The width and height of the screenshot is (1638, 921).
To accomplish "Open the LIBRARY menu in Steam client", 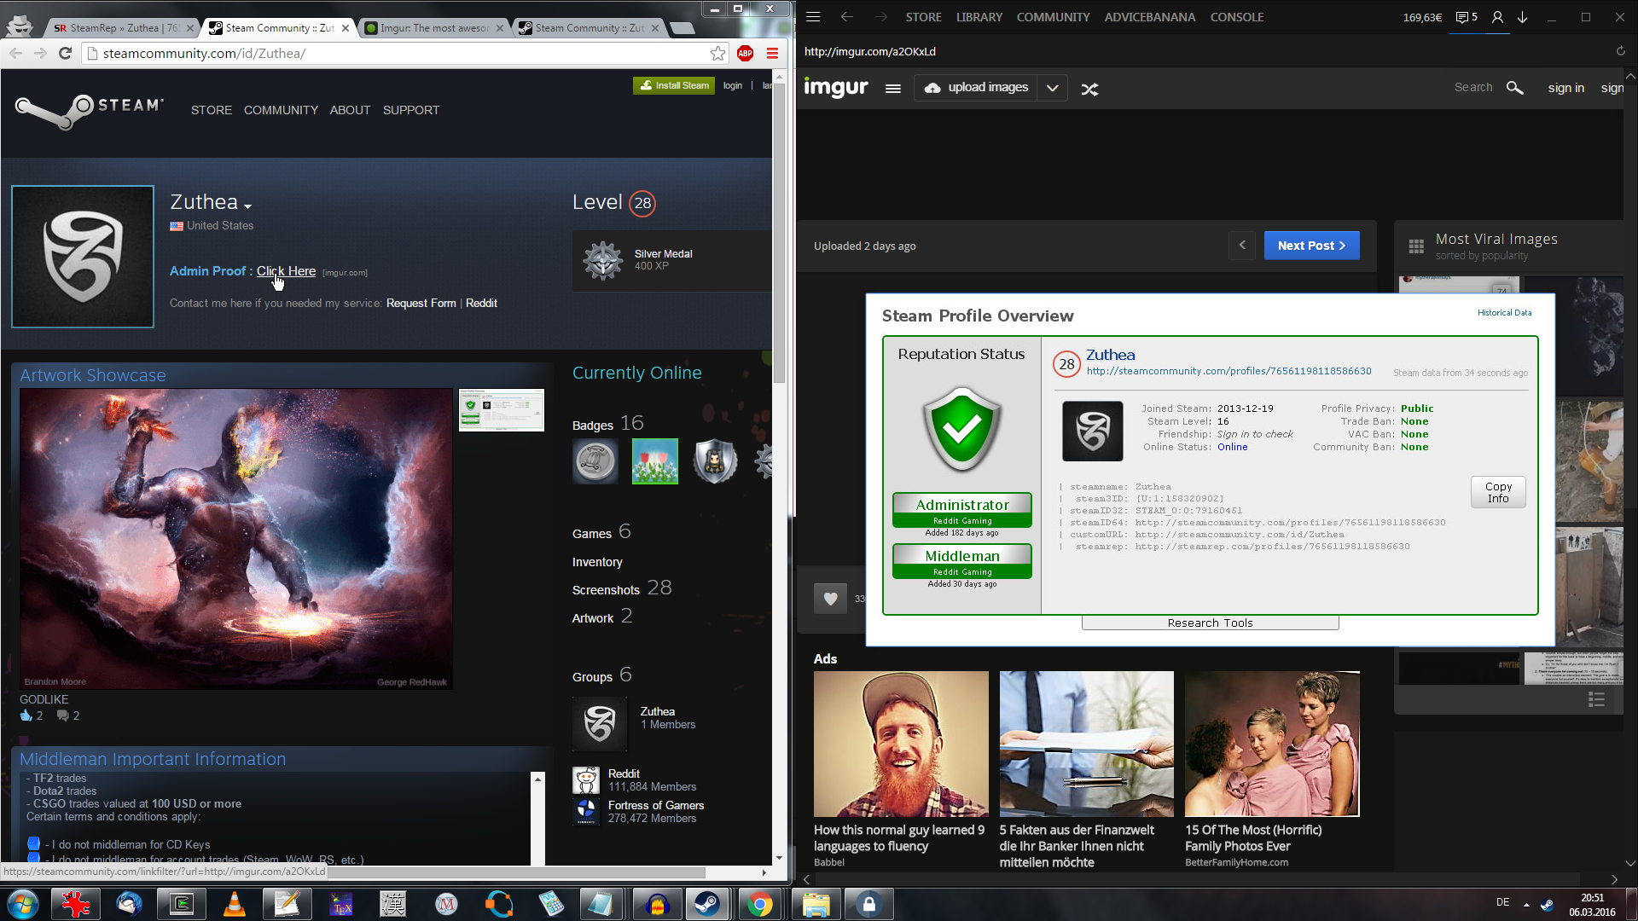I will coord(979,17).
